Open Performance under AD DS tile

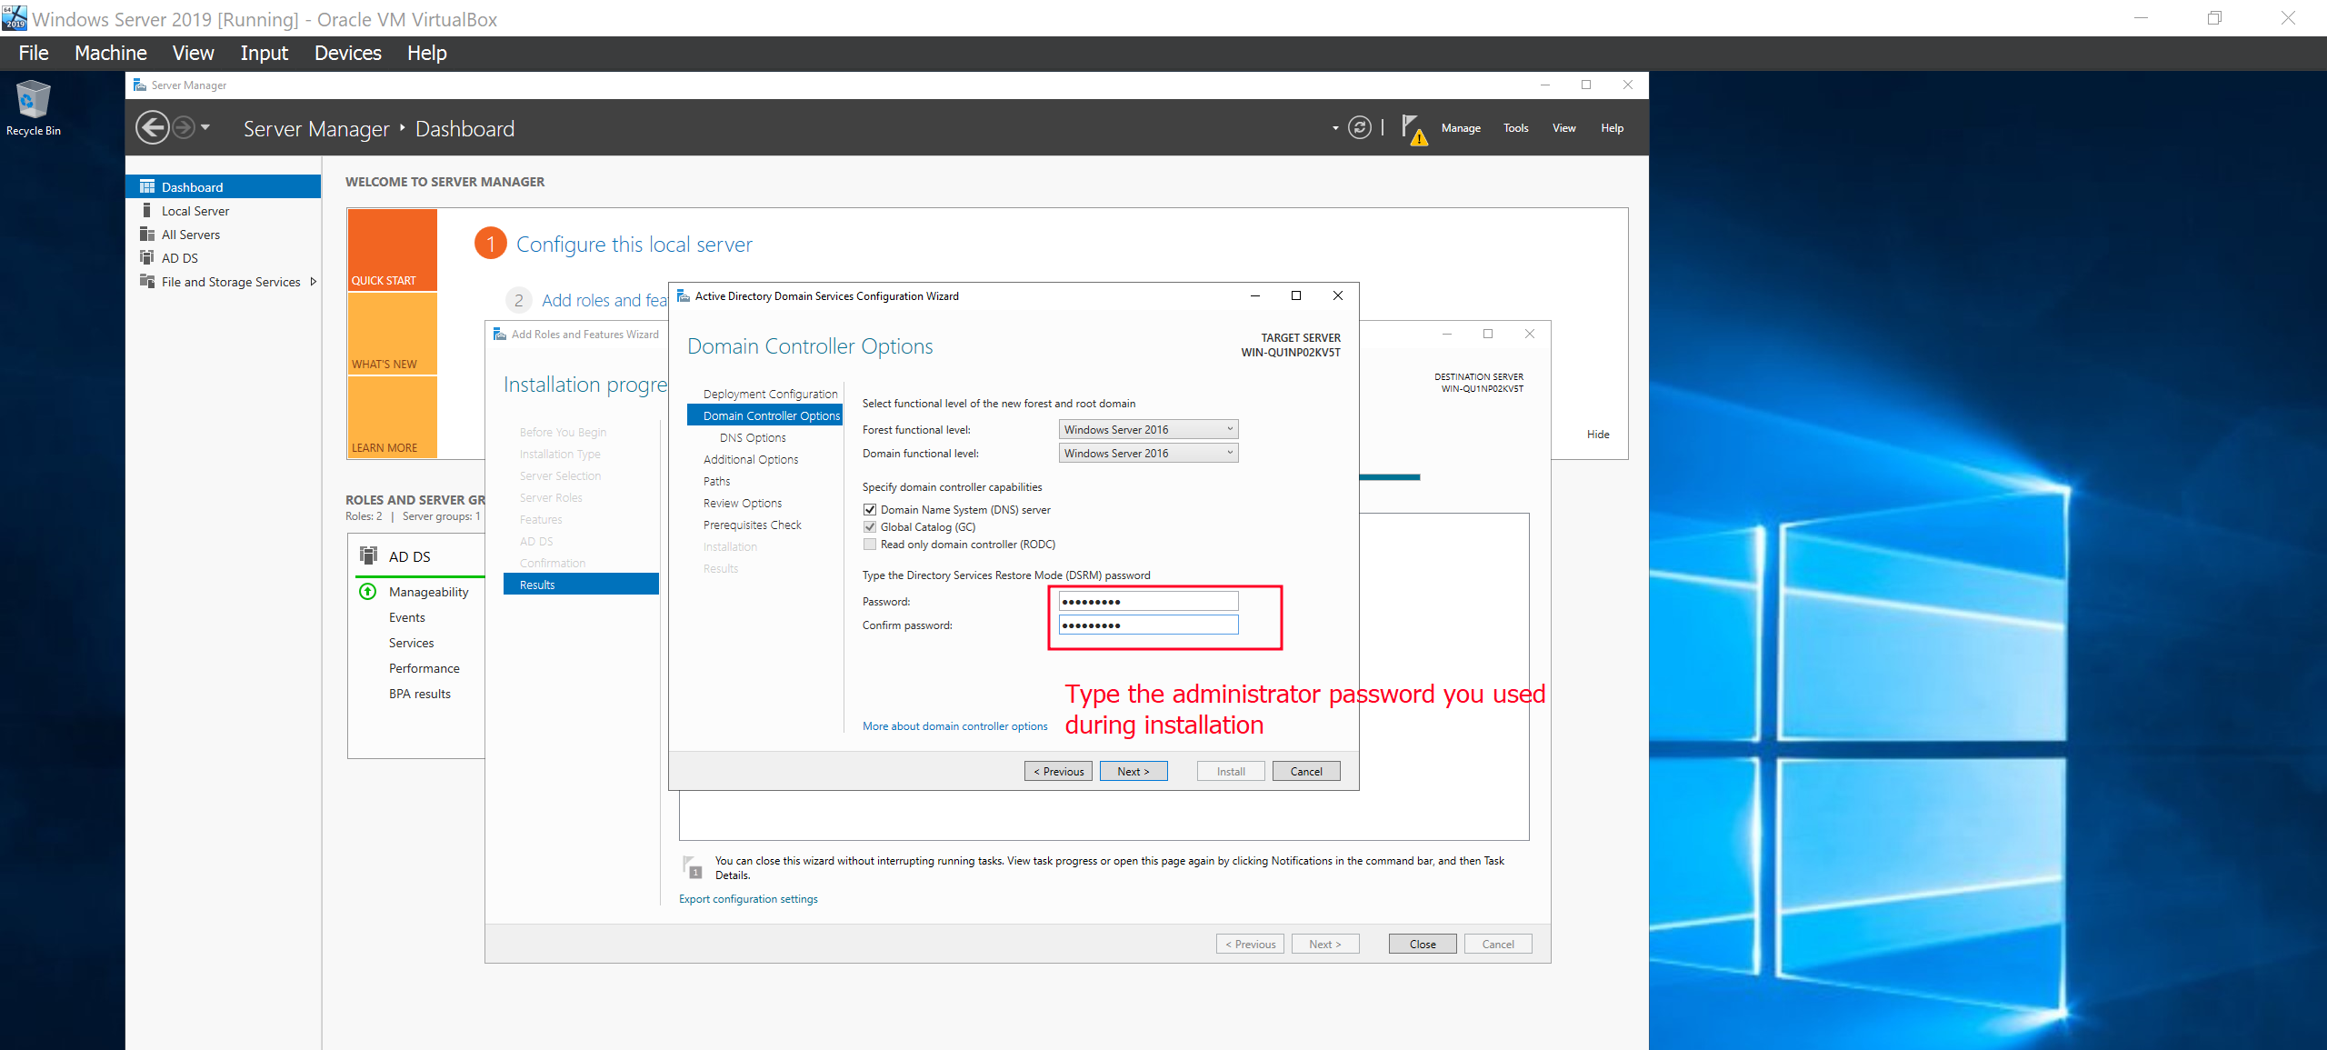click(x=424, y=668)
